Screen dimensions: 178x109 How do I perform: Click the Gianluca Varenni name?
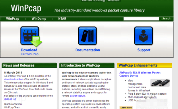[x=13, y=104]
